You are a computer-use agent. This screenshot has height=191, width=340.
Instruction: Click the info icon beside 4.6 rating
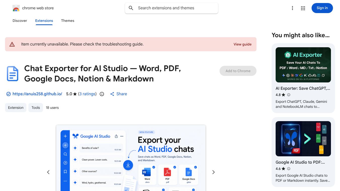tap(289, 169)
